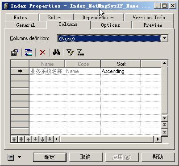The height and width of the screenshot is (166, 179).
Task: Select the Columns tab
Action: [x=68, y=24]
